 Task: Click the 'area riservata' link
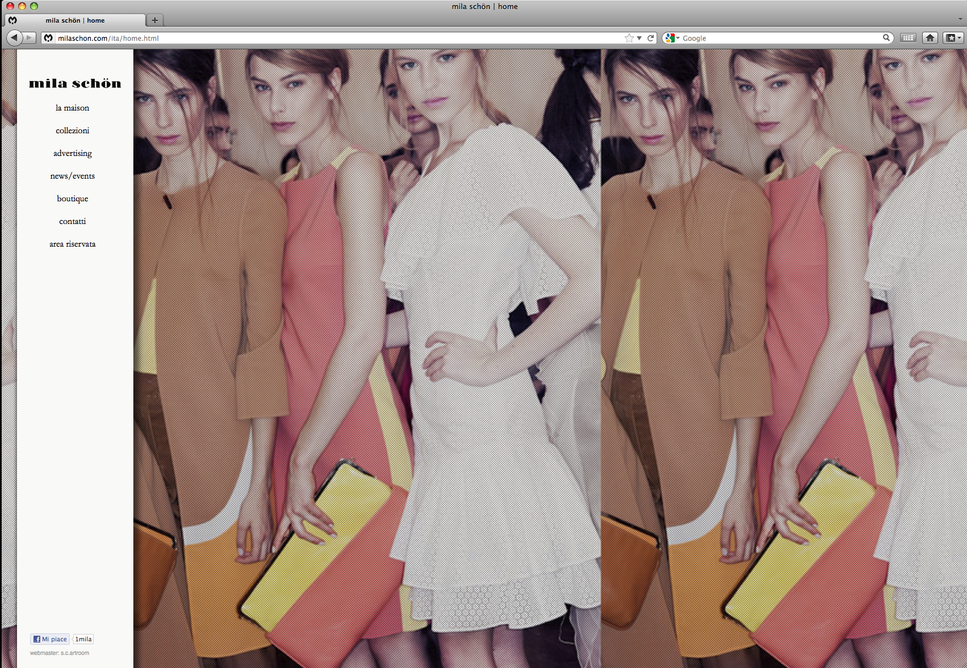click(x=73, y=244)
